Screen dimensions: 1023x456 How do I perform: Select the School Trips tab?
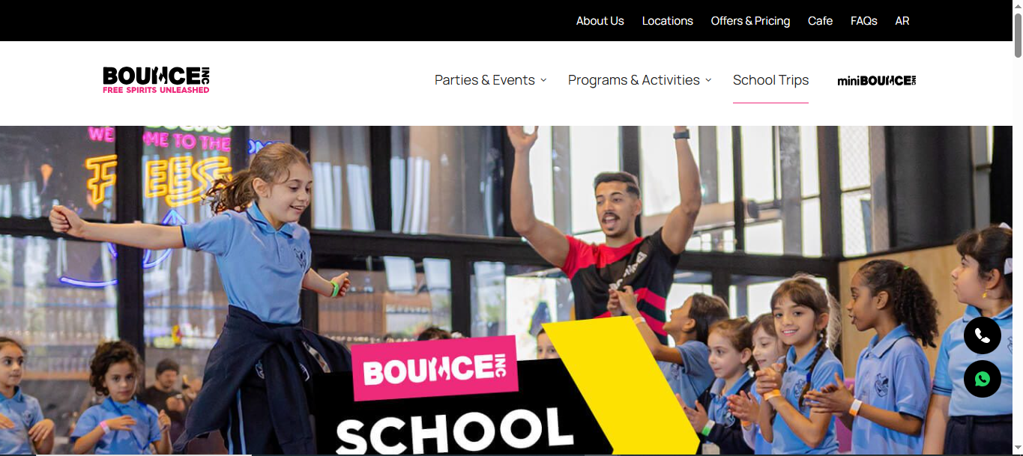(770, 80)
